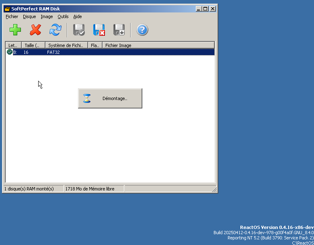This screenshot has height=245, width=314.
Task: Click status bar '1 disque(s) RAM monté(s)'
Action: (29, 189)
